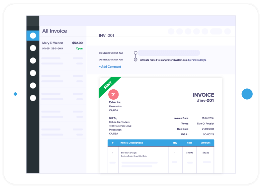Click P.O. number SO-00123
This screenshot has width=262, height=188.
coord(208,134)
